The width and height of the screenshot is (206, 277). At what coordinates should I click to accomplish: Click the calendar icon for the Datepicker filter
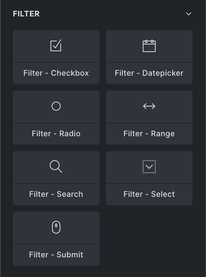pyautogui.click(x=149, y=46)
